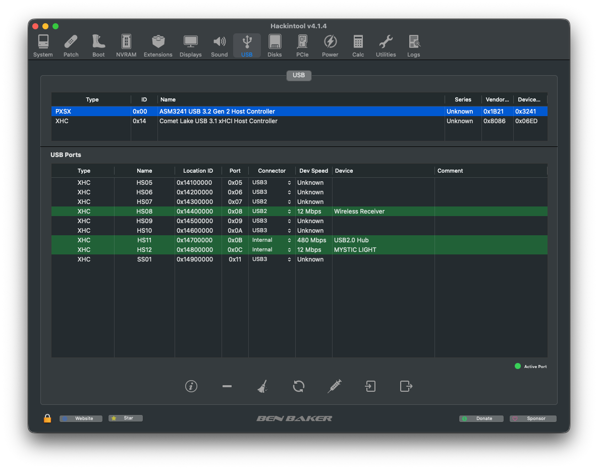Click the broom Clear All icon

[262, 386]
